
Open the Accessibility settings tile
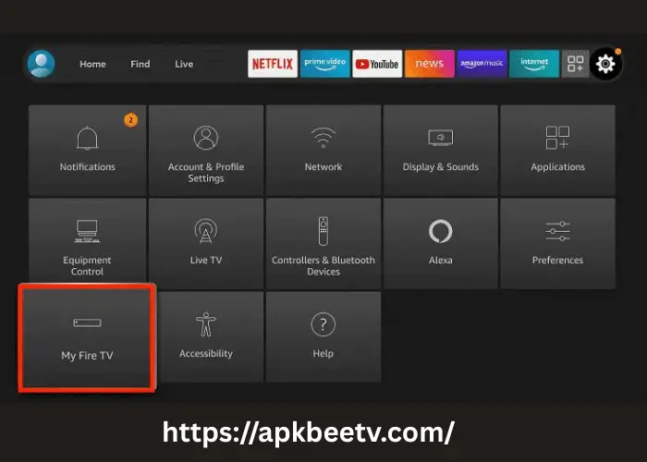point(205,336)
